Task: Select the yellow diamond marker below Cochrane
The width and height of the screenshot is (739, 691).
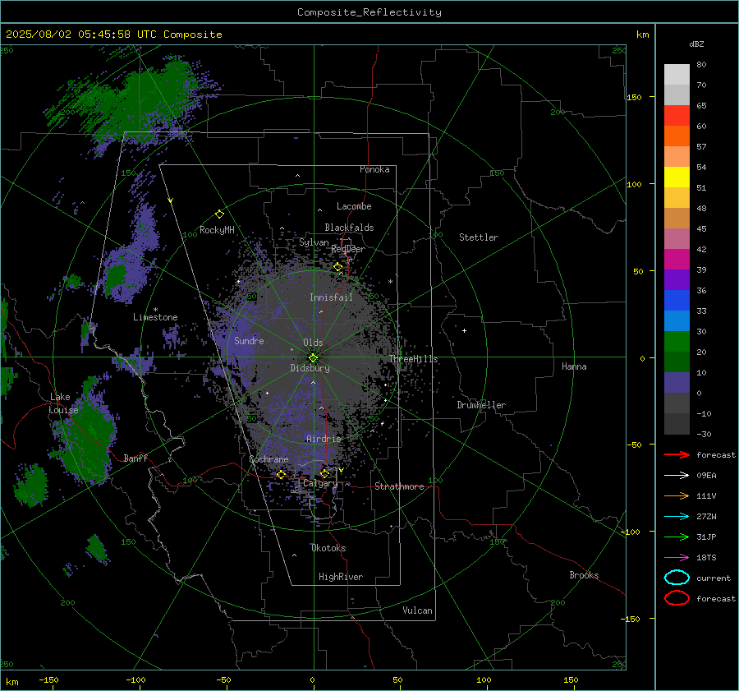Action: (x=281, y=474)
